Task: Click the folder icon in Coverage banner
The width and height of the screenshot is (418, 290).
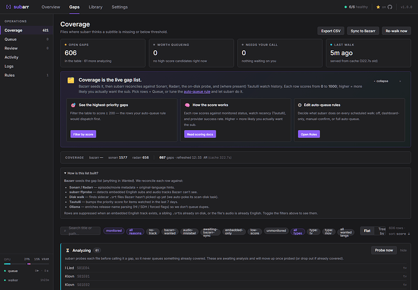Action: point(71,80)
